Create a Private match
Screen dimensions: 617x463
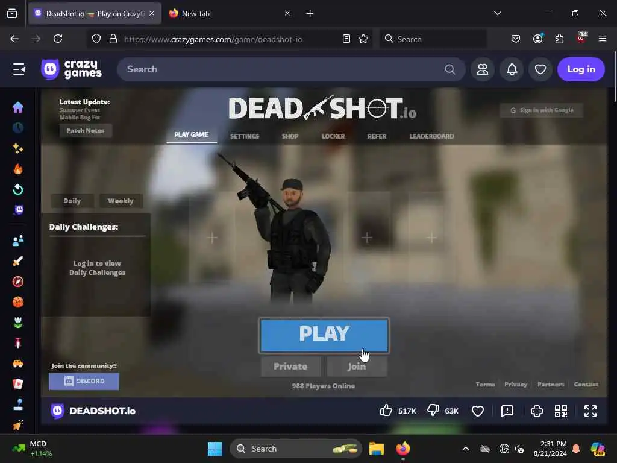click(290, 367)
